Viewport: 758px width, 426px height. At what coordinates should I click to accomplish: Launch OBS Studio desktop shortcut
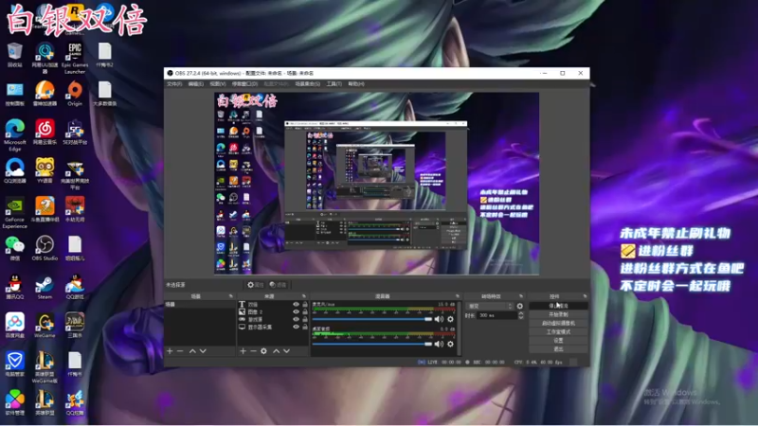45,248
